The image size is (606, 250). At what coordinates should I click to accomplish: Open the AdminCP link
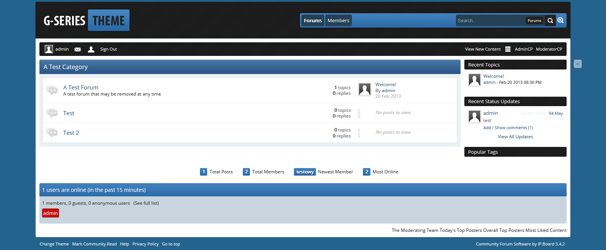(x=523, y=49)
